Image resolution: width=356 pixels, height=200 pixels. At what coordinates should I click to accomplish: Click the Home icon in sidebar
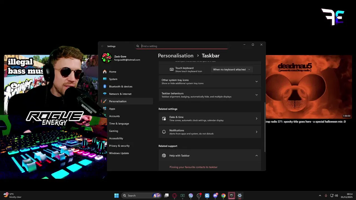tap(105, 72)
